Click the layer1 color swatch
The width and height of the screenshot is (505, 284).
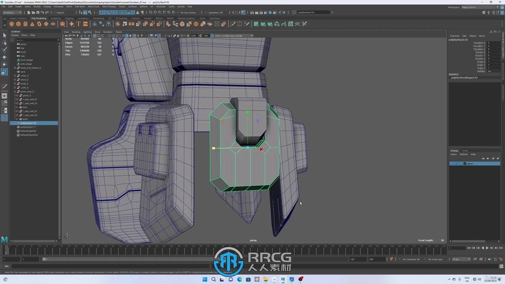[x=465, y=163]
